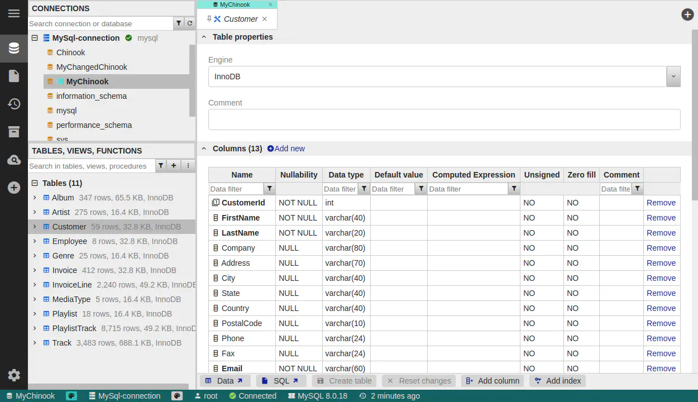
Task: Open query history sidebar icon
Action: click(14, 104)
